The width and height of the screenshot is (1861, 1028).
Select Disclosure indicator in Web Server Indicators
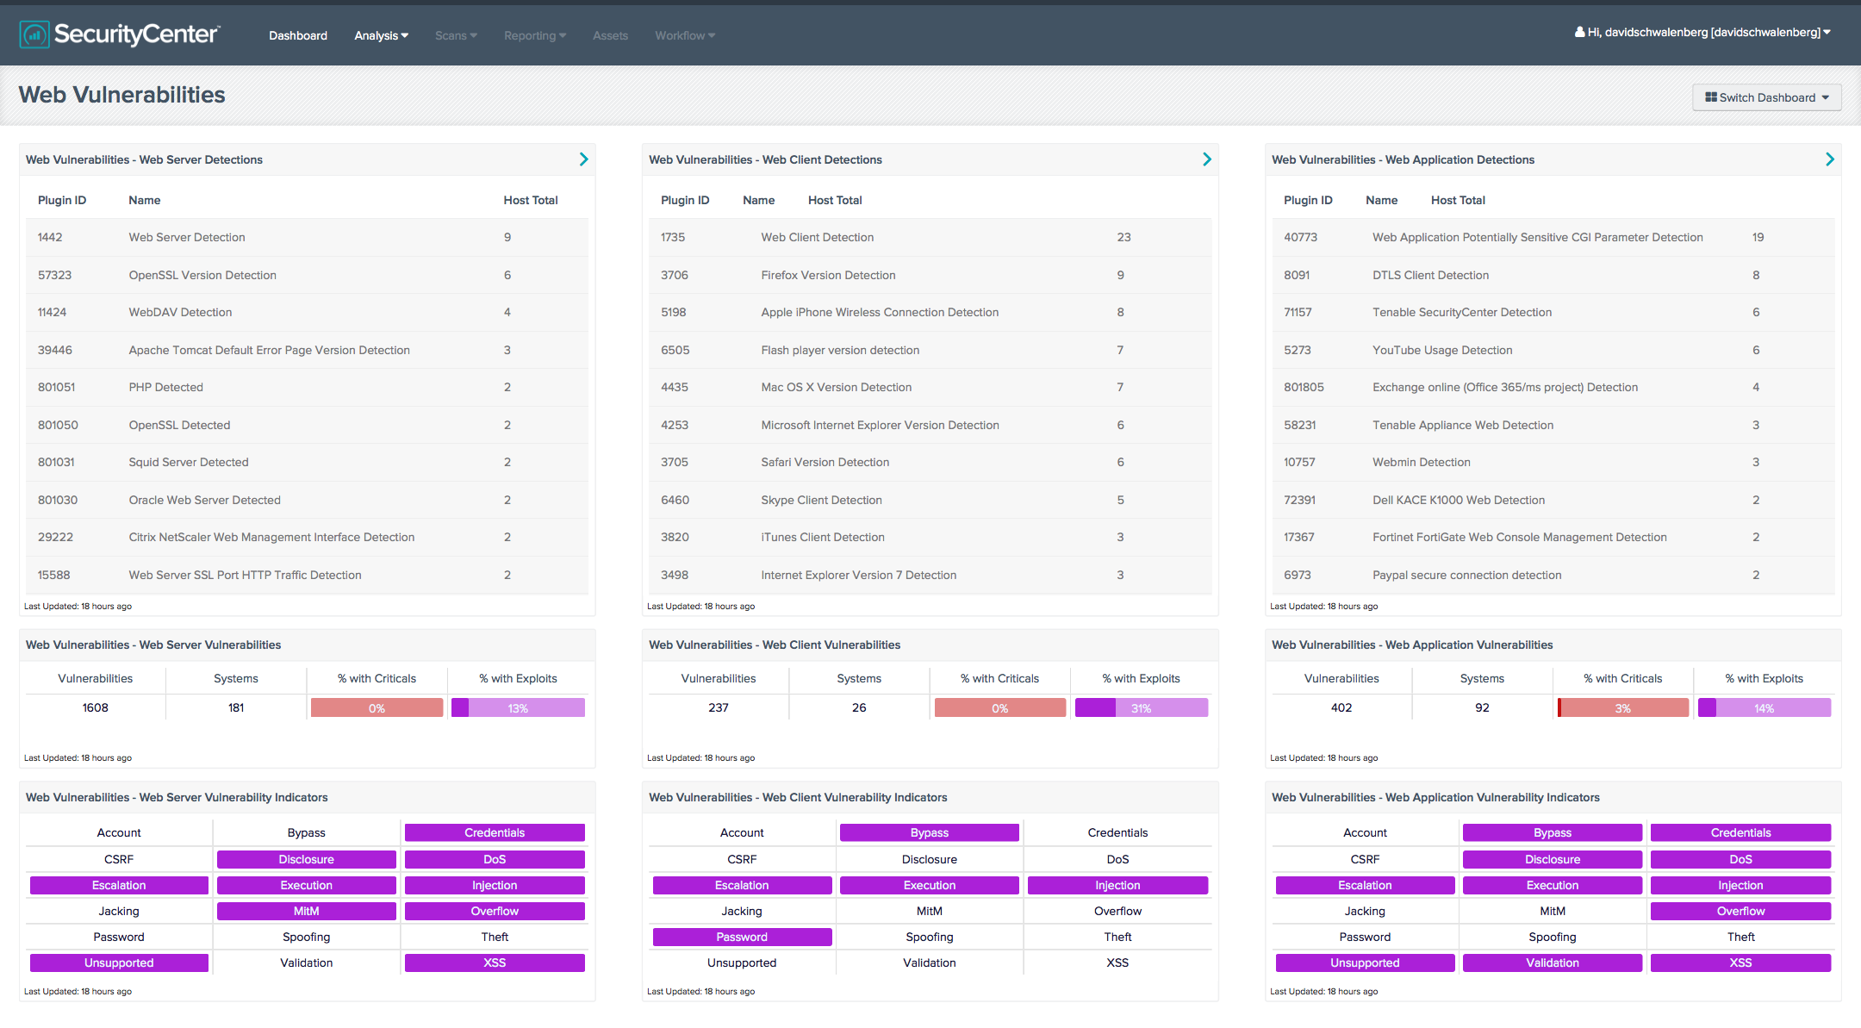point(307,859)
